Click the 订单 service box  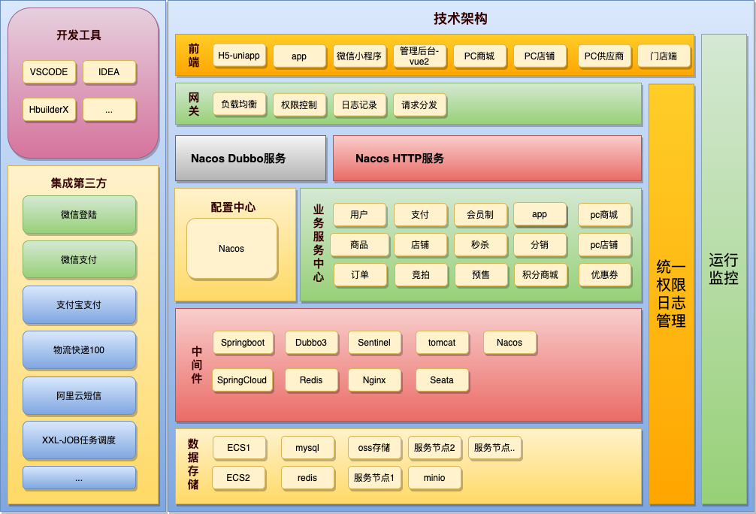(360, 275)
